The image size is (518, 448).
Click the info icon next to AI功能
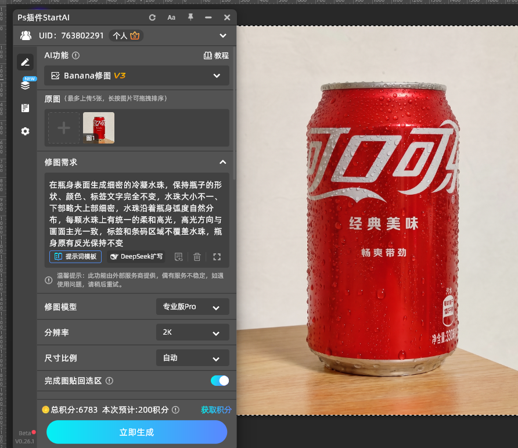[75, 56]
